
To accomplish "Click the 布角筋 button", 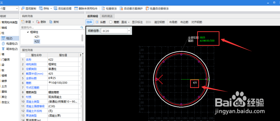I will coord(173,22).
